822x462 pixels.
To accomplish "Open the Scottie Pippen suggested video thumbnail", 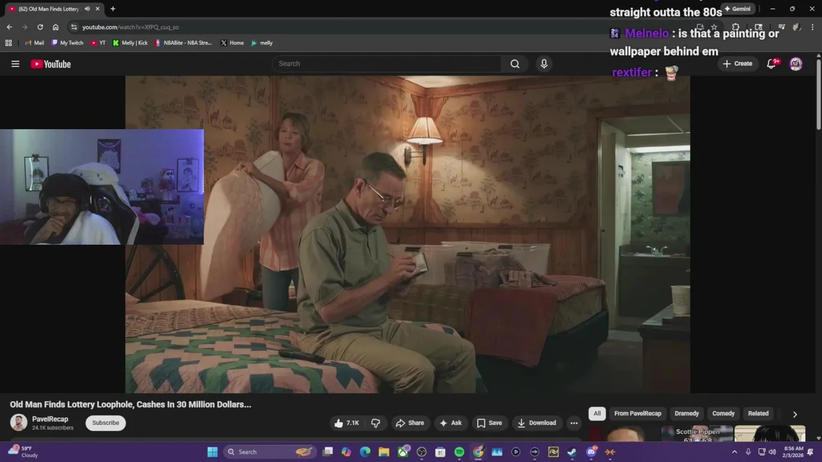I will pos(697,434).
